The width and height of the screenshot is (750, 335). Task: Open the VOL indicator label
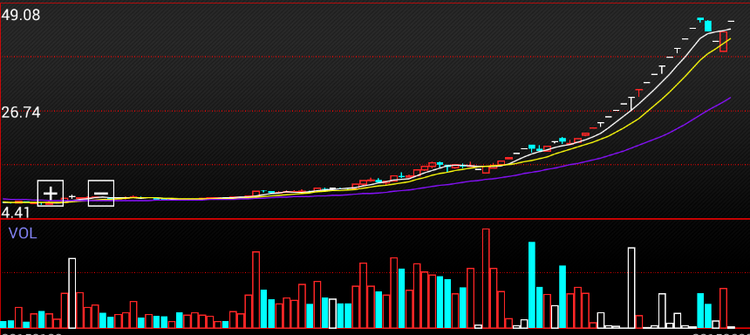coord(23,234)
